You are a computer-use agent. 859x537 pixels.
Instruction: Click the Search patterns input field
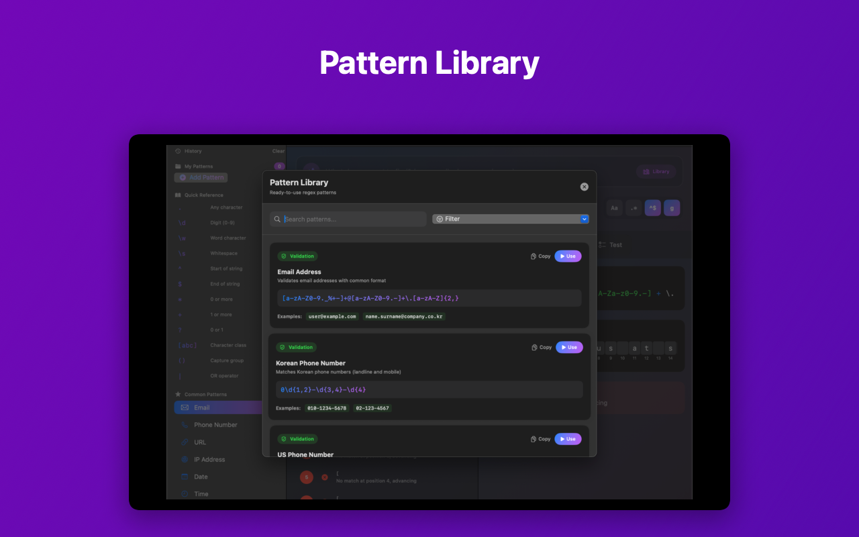click(352, 219)
